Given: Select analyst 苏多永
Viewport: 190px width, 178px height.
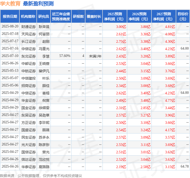Looking at the screenshot, I should point(44,137).
